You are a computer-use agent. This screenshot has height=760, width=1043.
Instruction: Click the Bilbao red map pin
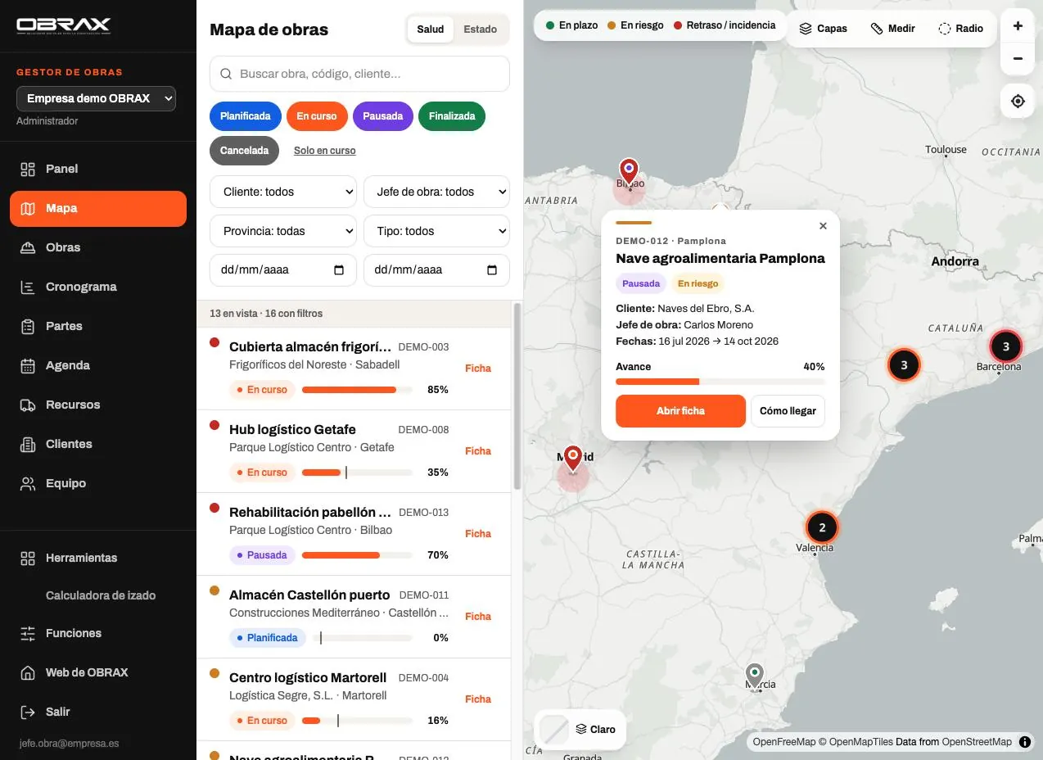629,172
